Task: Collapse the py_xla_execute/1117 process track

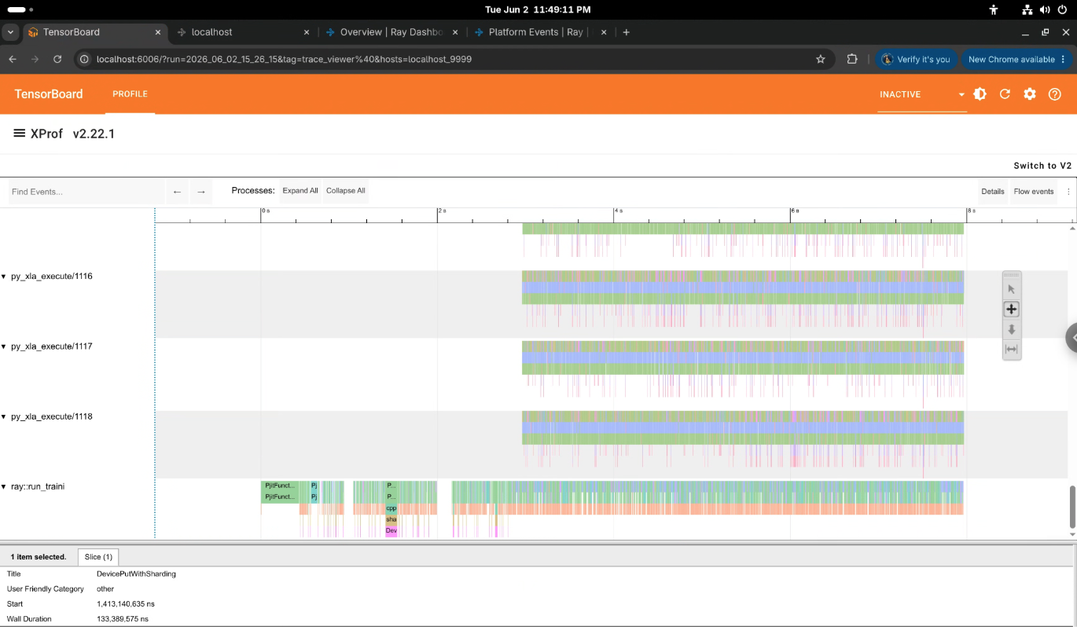Action: [x=3, y=346]
